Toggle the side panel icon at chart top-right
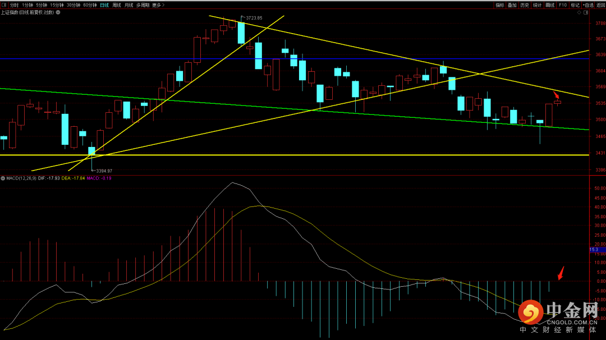 [x=586, y=13]
